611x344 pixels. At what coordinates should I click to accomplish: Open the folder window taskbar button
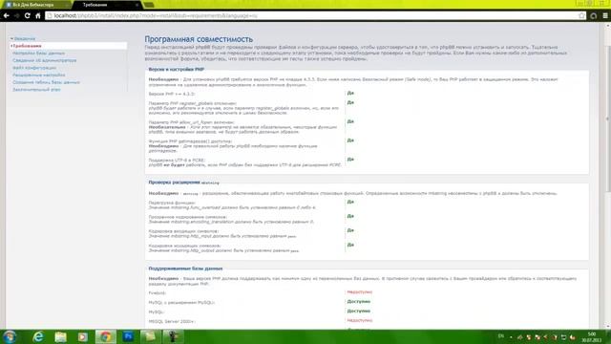[x=150, y=336]
